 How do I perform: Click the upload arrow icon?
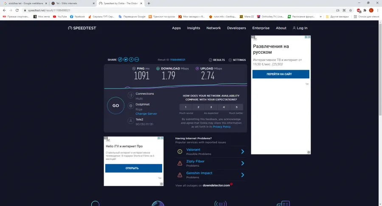(197, 69)
